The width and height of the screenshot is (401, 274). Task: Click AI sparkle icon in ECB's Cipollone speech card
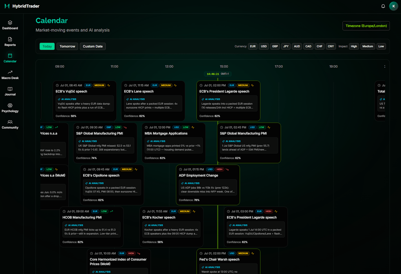click(86, 183)
